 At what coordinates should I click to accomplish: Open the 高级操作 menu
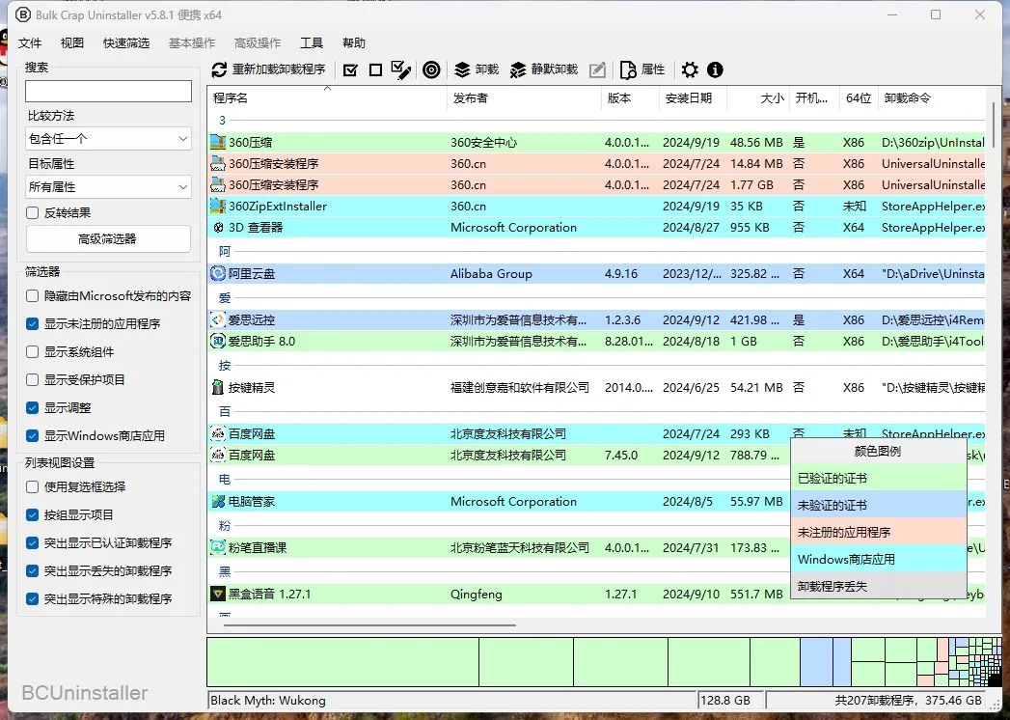[258, 43]
